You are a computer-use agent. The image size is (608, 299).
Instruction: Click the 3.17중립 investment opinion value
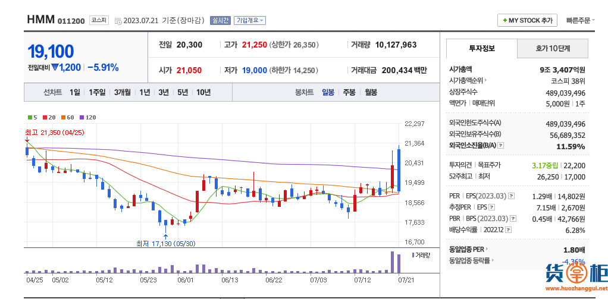coord(546,165)
